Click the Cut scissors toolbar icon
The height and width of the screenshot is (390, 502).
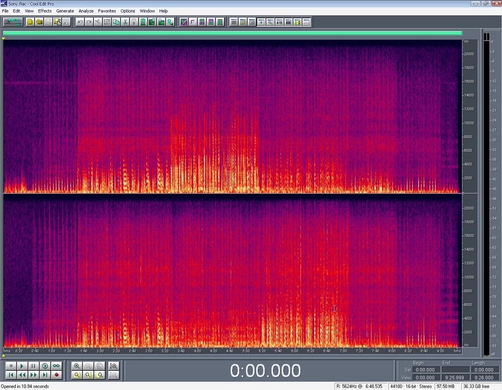125,22
